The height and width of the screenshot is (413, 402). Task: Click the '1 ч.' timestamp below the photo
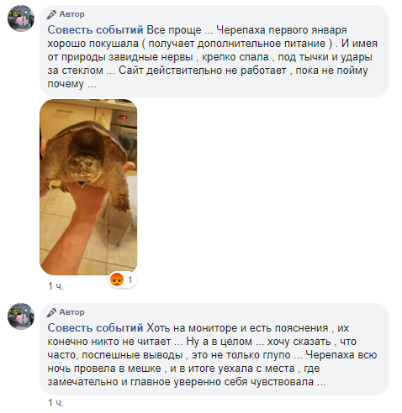[56, 286]
